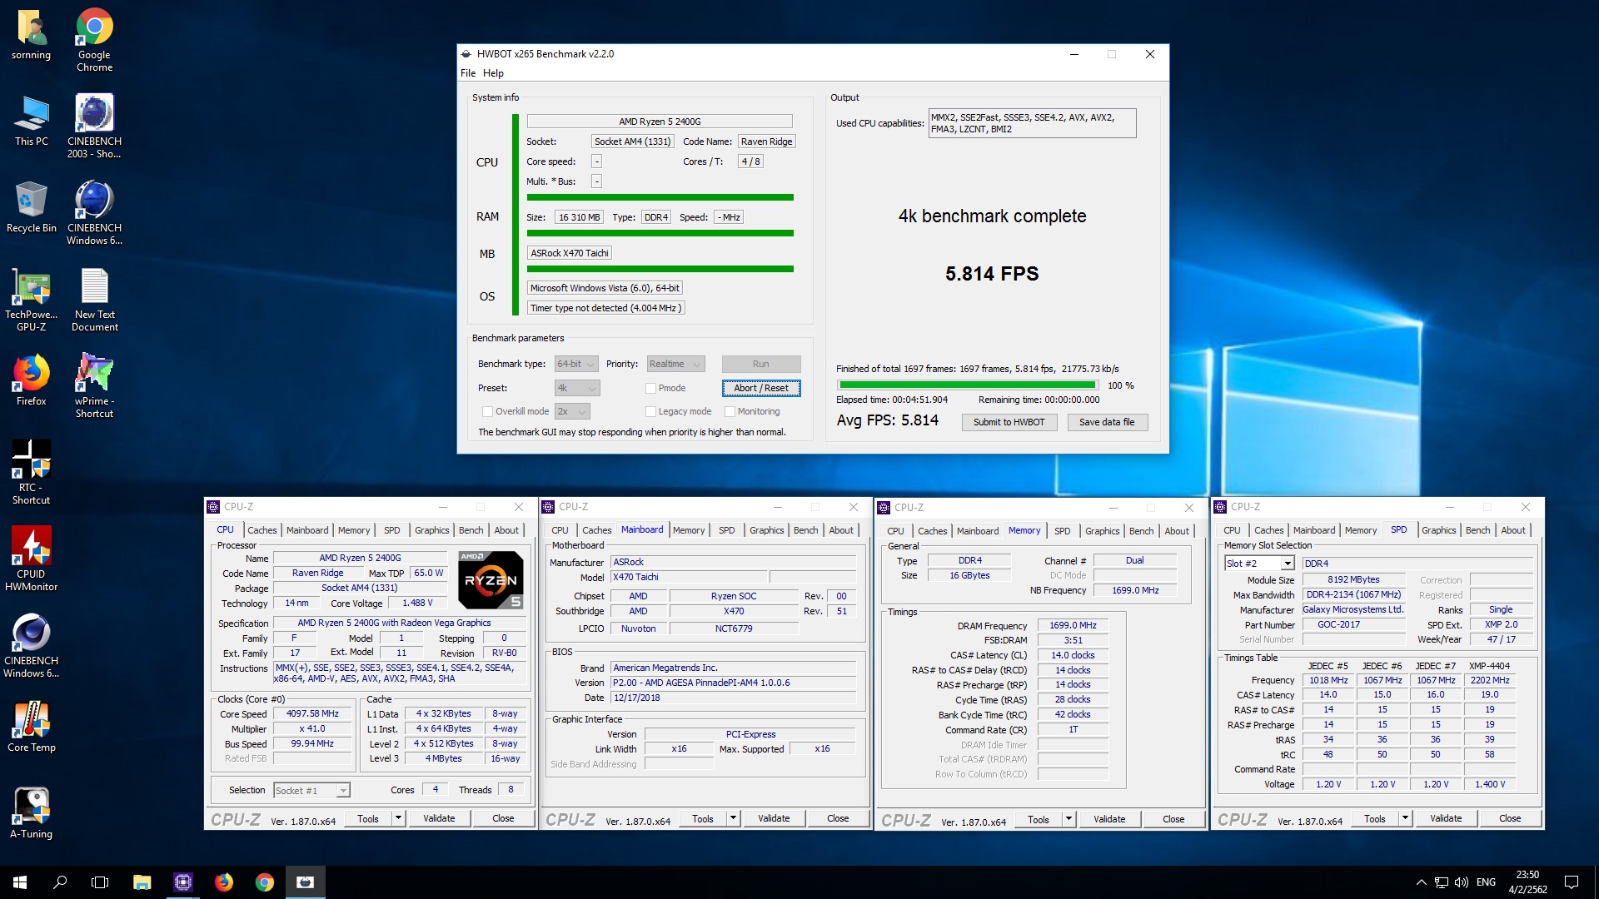Click Abort / Reset button
This screenshot has height=899, width=1599.
[x=761, y=388]
